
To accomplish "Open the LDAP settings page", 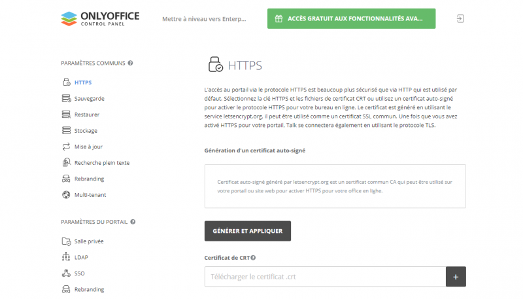I will (x=81, y=257).
